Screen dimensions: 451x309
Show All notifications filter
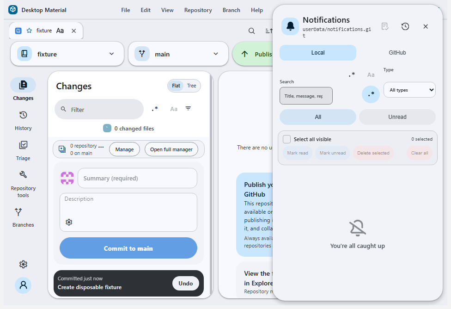click(318, 117)
